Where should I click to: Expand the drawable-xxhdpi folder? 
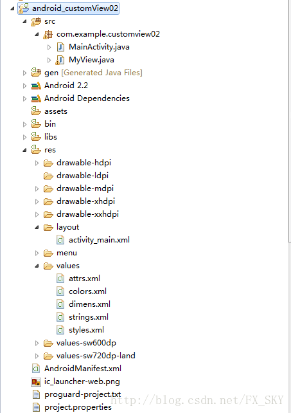[37, 215]
